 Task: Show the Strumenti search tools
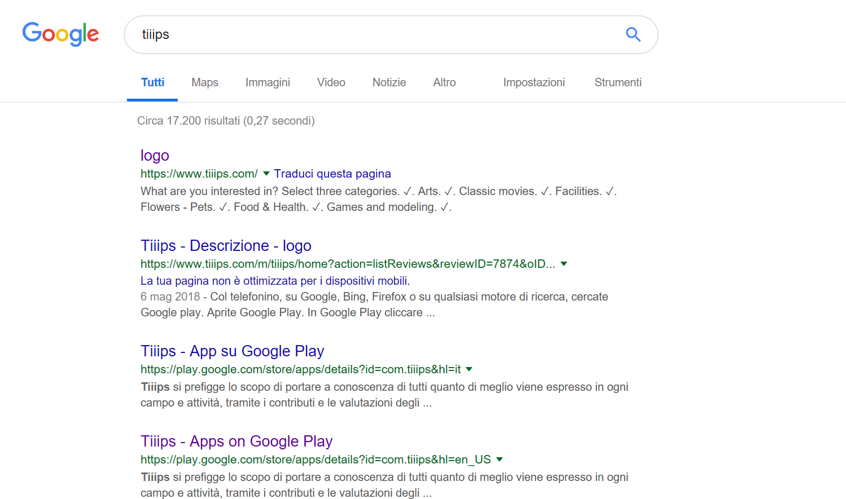617,82
